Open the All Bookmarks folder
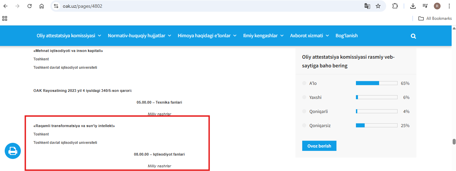 (x=435, y=18)
